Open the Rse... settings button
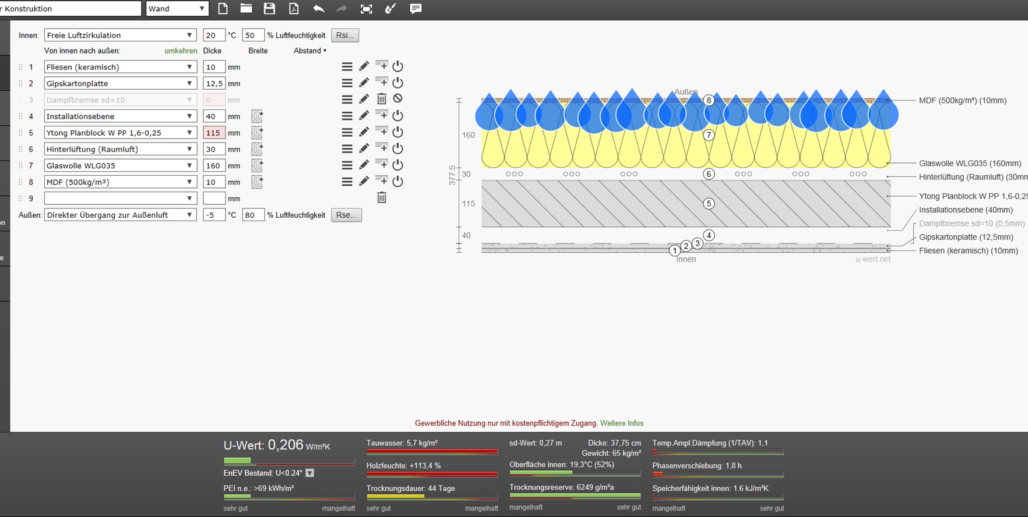The width and height of the screenshot is (1028, 517). 346,215
